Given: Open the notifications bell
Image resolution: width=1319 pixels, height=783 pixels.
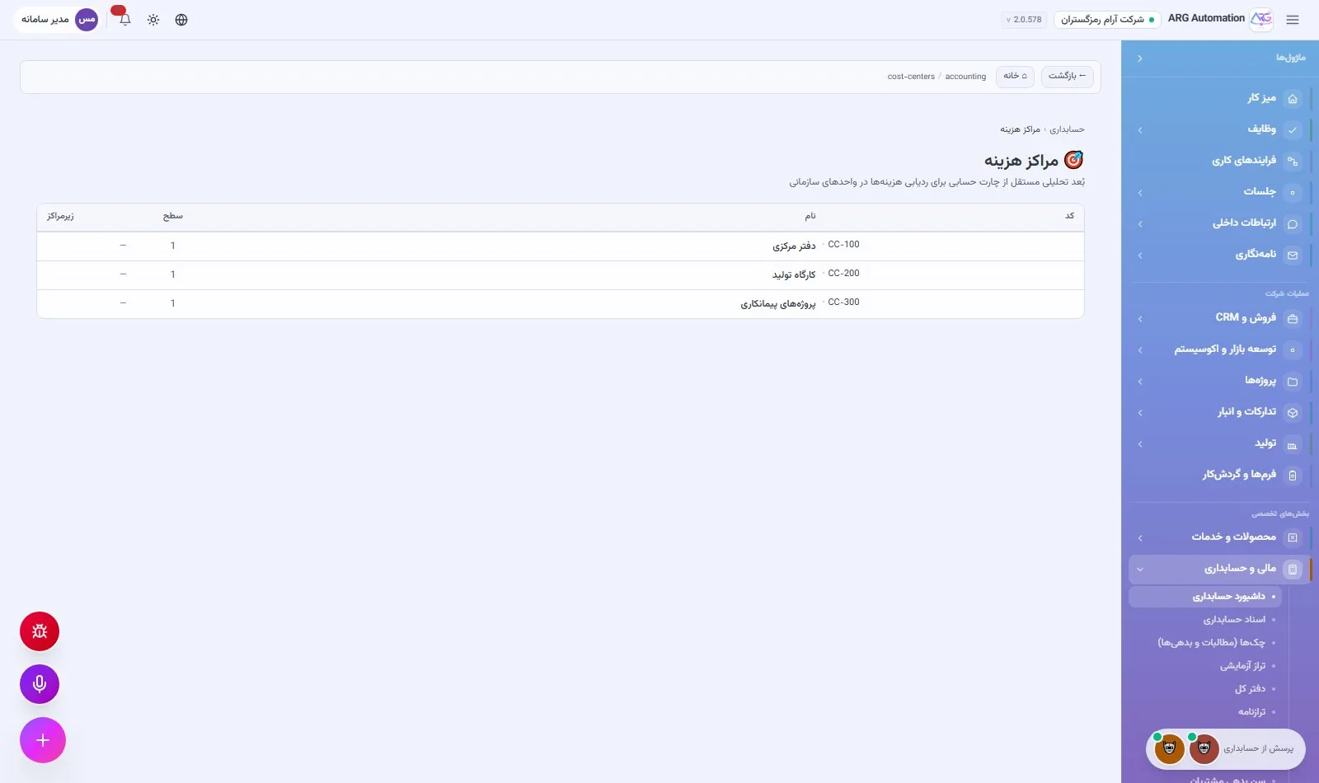Looking at the screenshot, I should click(x=125, y=20).
